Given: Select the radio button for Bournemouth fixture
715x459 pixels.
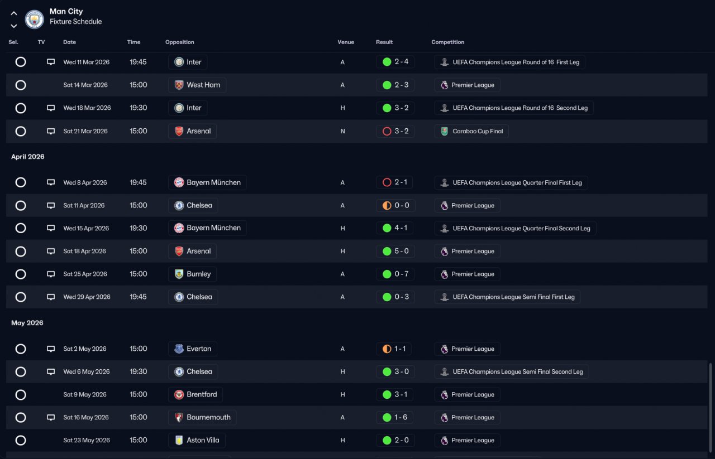Looking at the screenshot, I should coord(21,417).
